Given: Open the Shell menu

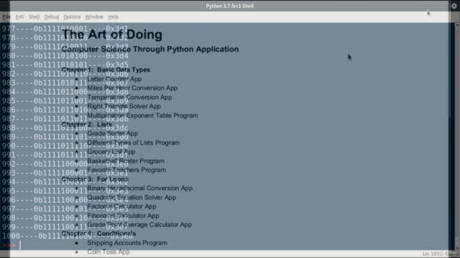Looking at the screenshot, I should tap(34, 17).
